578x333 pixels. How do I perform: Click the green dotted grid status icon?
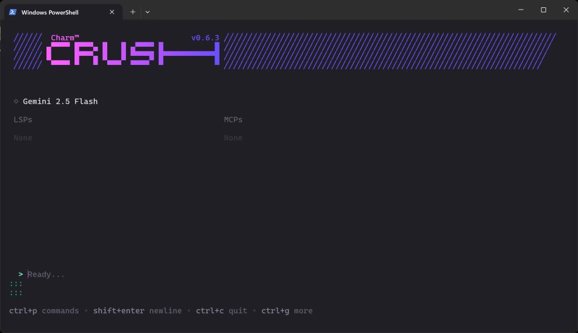[16, 288]
